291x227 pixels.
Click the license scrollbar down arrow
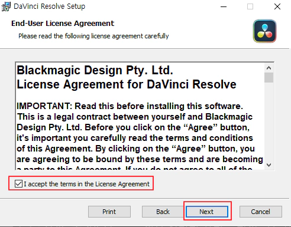[x=269, y=165]
